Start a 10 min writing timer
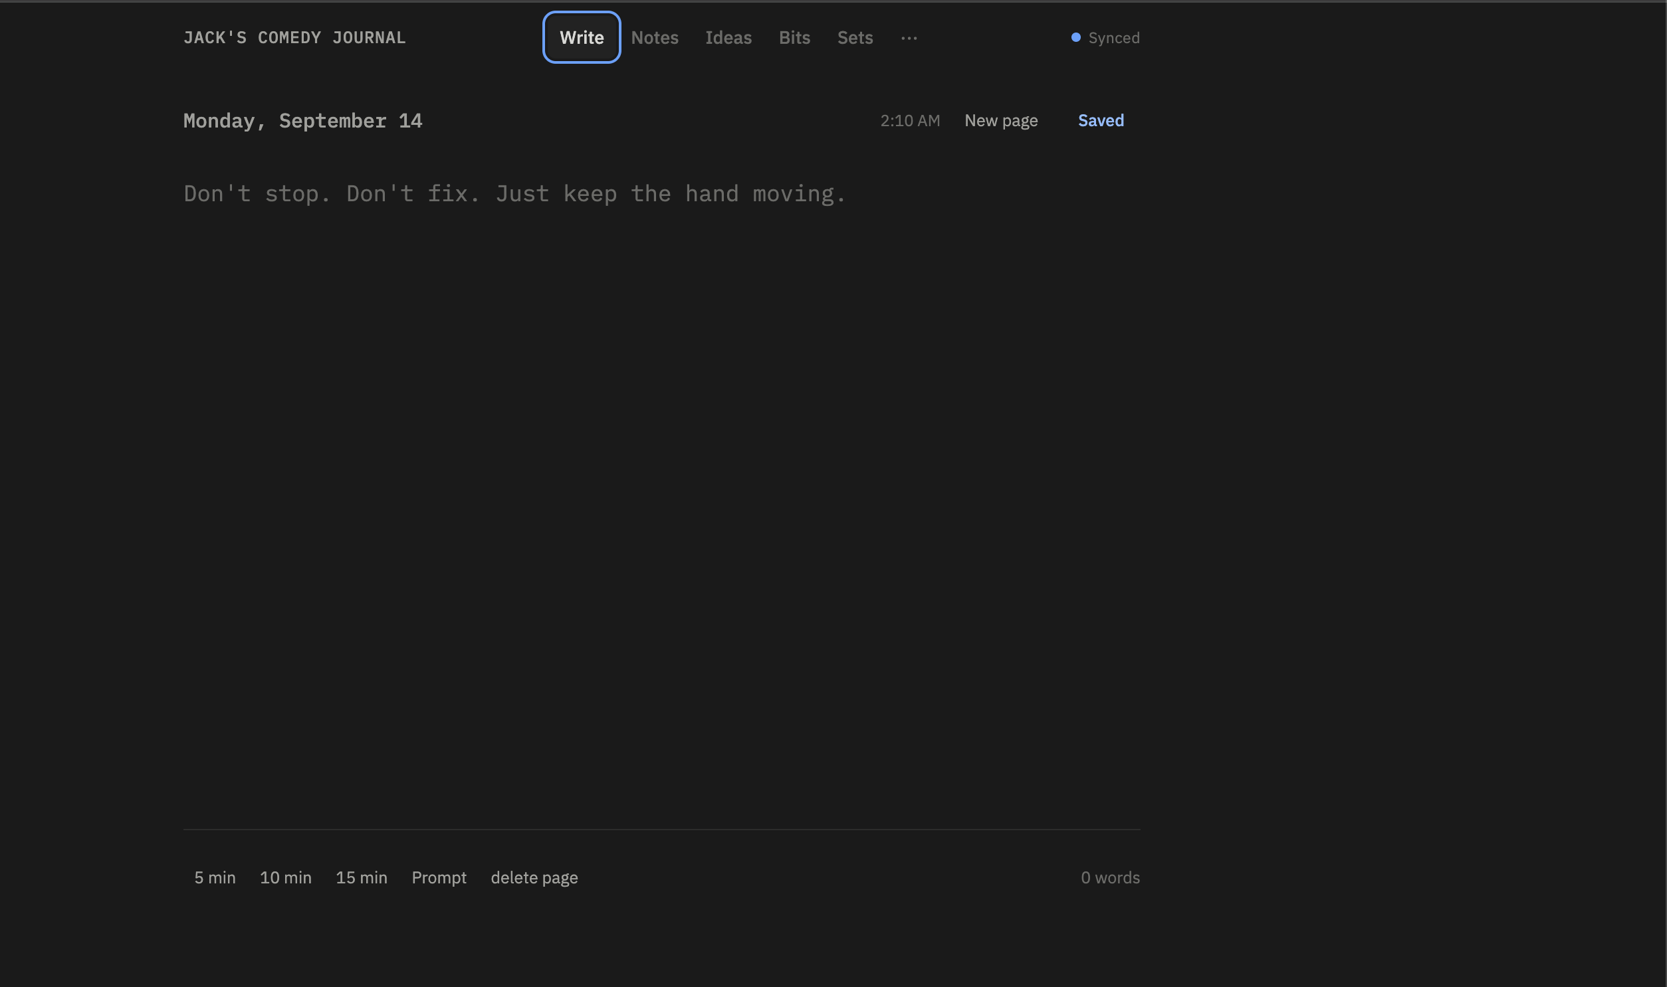The image size is (1667, 987). pos(285,877)
